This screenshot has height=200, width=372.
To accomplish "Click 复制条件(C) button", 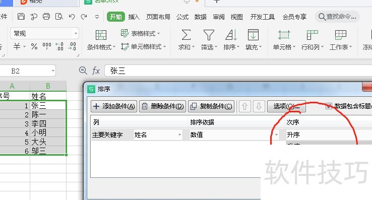I will pyautogui.click(x=211, y=106).
